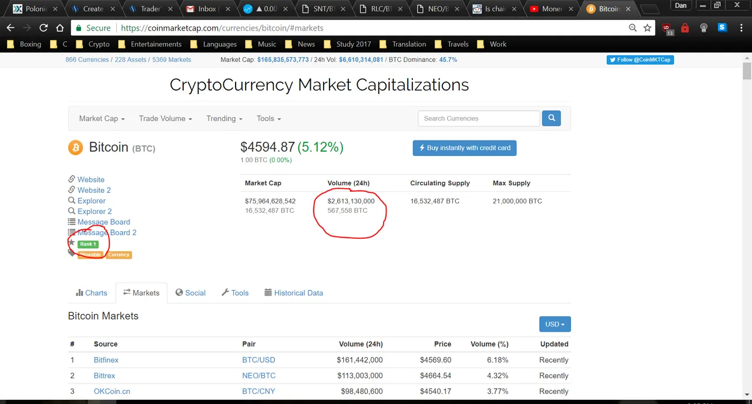
Task: Open the Website 2 link
Action: (94, 190)
